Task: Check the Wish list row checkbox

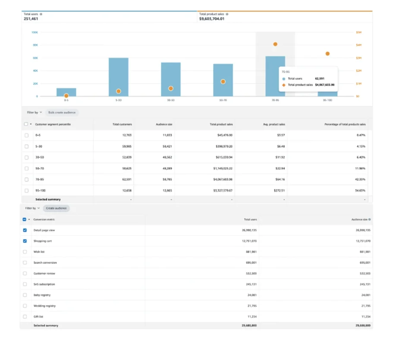Action: pyautogui.click(x=25, y=252)
